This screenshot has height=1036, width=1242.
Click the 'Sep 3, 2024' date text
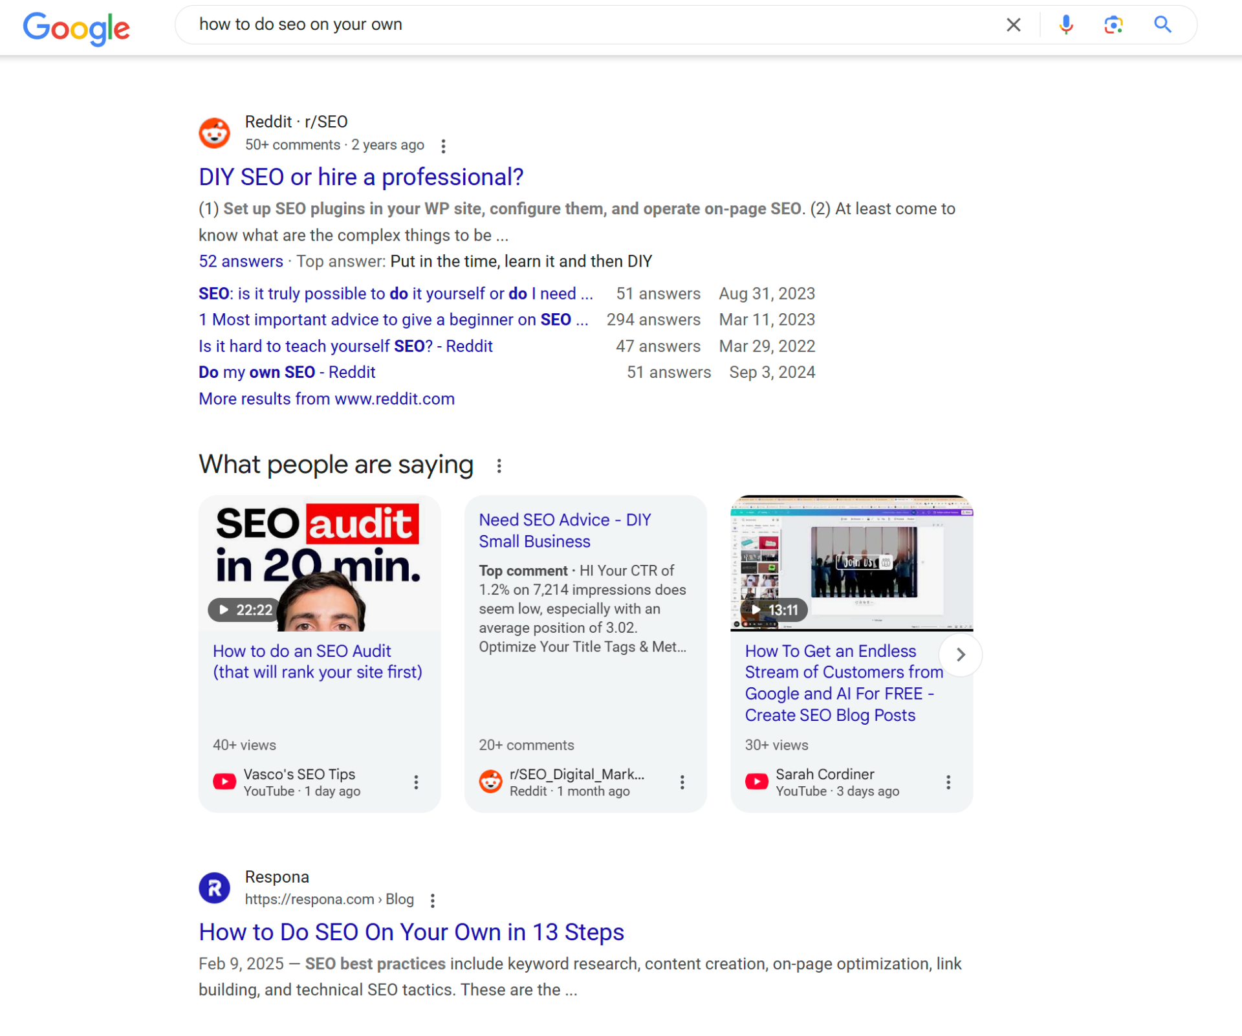pyautogui.click(x=772, y=372)
